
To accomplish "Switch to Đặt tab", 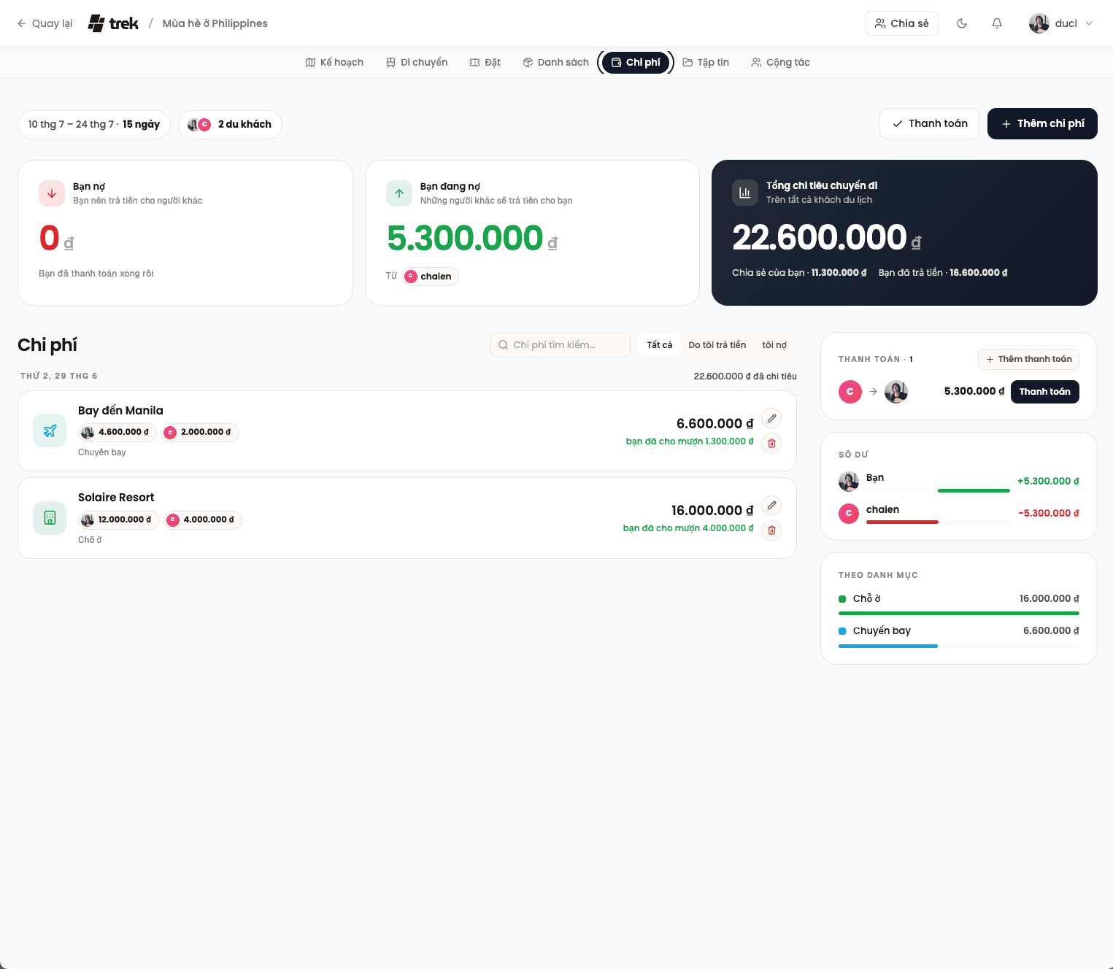I will pos(485,62).
